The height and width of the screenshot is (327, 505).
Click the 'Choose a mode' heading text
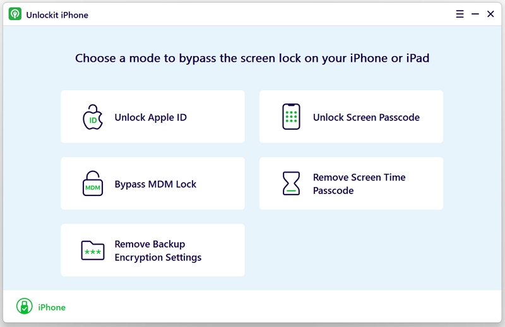pos(252,59)
